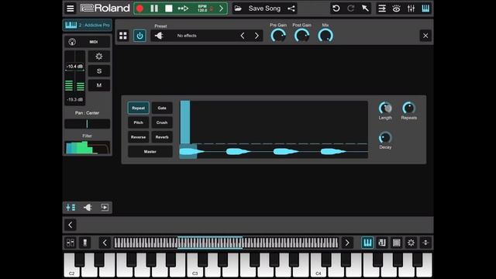Click the mini keyboard range overview
The width and height of the screenshot is (496, 279).
click(226, 243)
